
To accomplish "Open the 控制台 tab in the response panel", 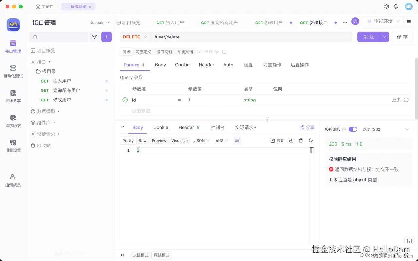I will click(x=218, y=127).
